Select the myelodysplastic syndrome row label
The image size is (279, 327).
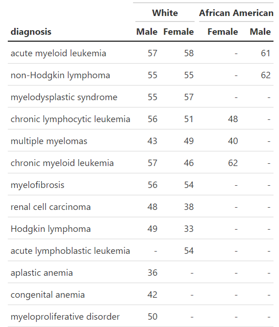[x=64, y=97]
